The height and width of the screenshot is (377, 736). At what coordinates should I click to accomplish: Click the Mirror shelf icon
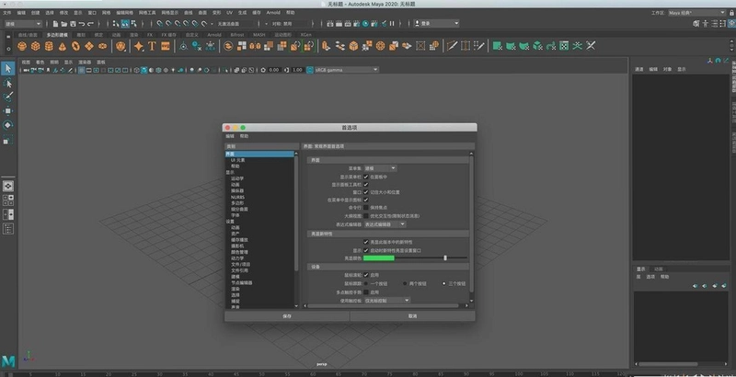(x=255, y=46)
